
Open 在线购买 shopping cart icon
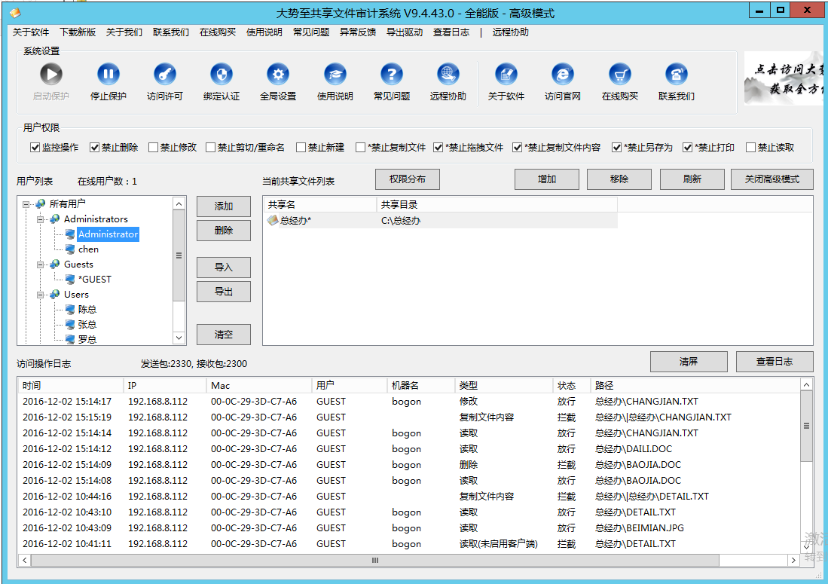619,74
